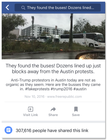Click the Save bookmark icon

coord(76,109)
